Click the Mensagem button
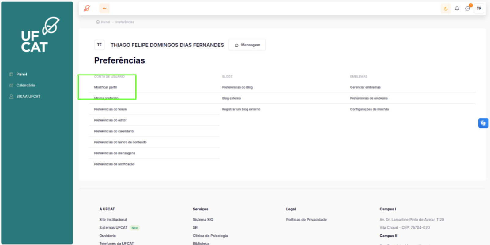This screenshot has height=245, width=490. pyautogui.click(x=247, y=45)
